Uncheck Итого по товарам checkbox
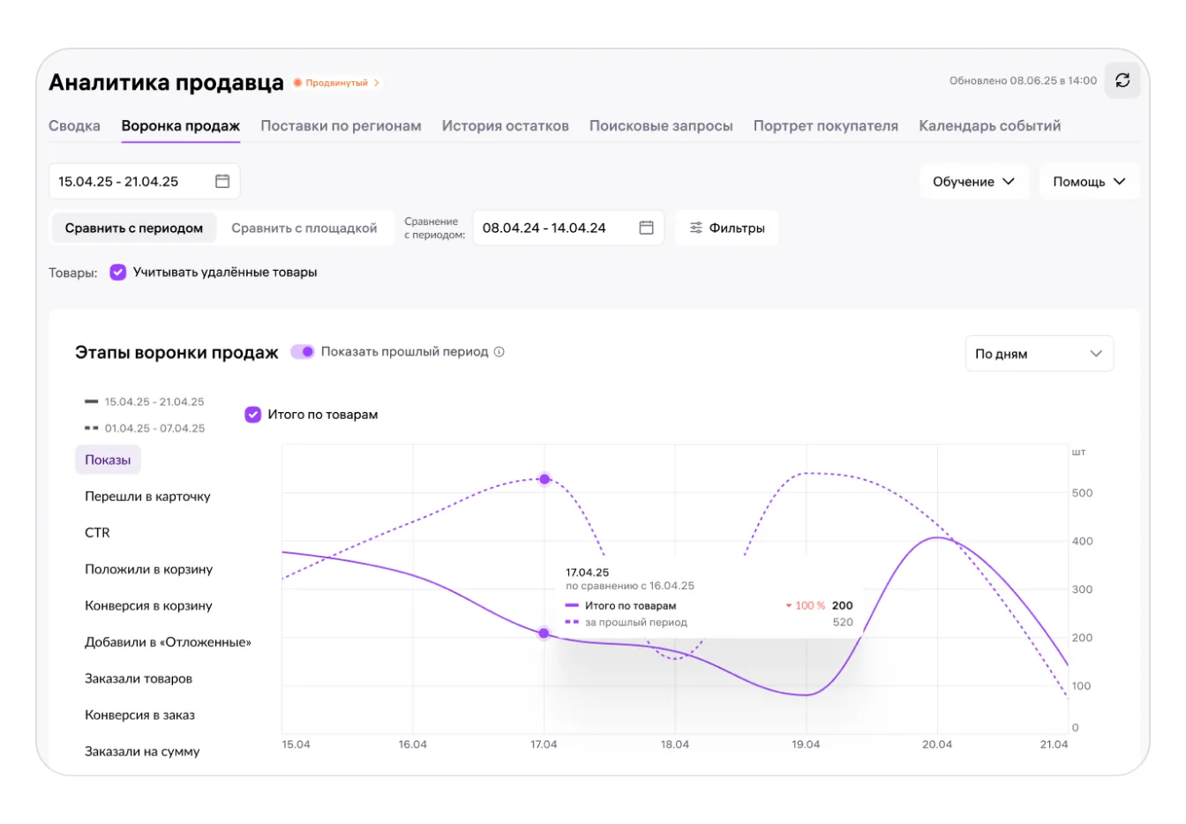The height and width of the screenshot is (824, 1186). coord(253,415)
